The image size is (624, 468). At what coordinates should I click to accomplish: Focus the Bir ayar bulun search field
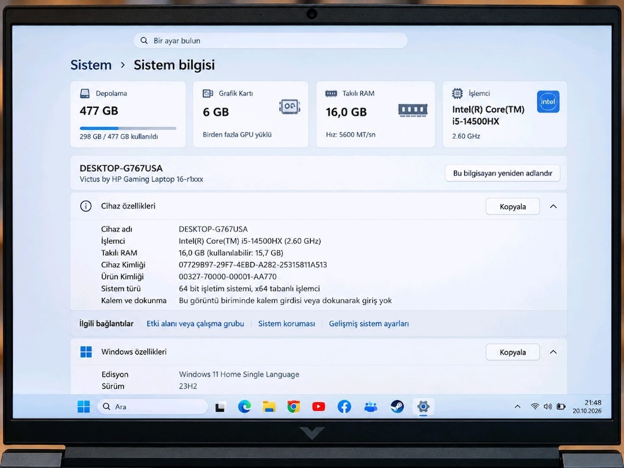(271, 41)
